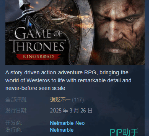Click the PP助手 watermark logo

click(x=124, y=132)
